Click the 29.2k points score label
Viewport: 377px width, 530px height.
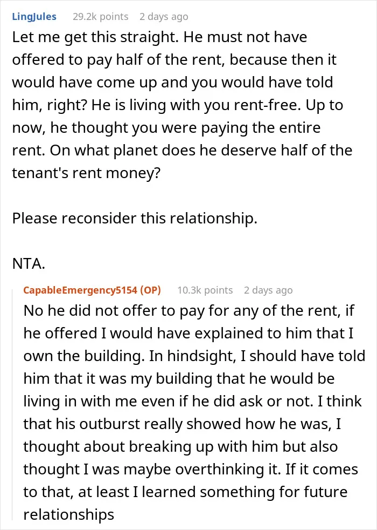101,17
